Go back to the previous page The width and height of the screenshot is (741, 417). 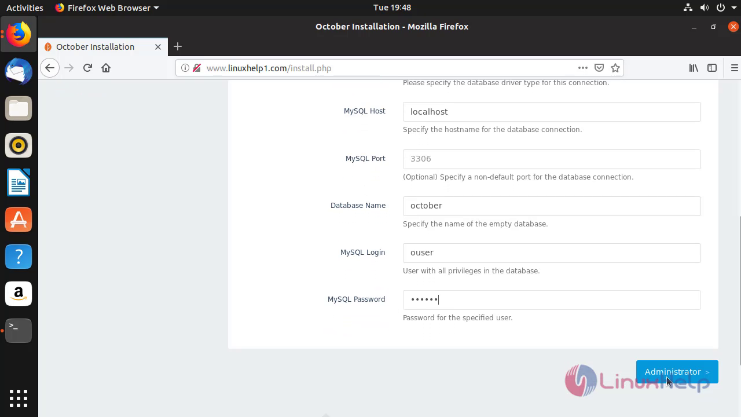[50, 68]
